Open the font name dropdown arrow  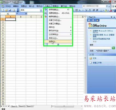click(41, 10)
